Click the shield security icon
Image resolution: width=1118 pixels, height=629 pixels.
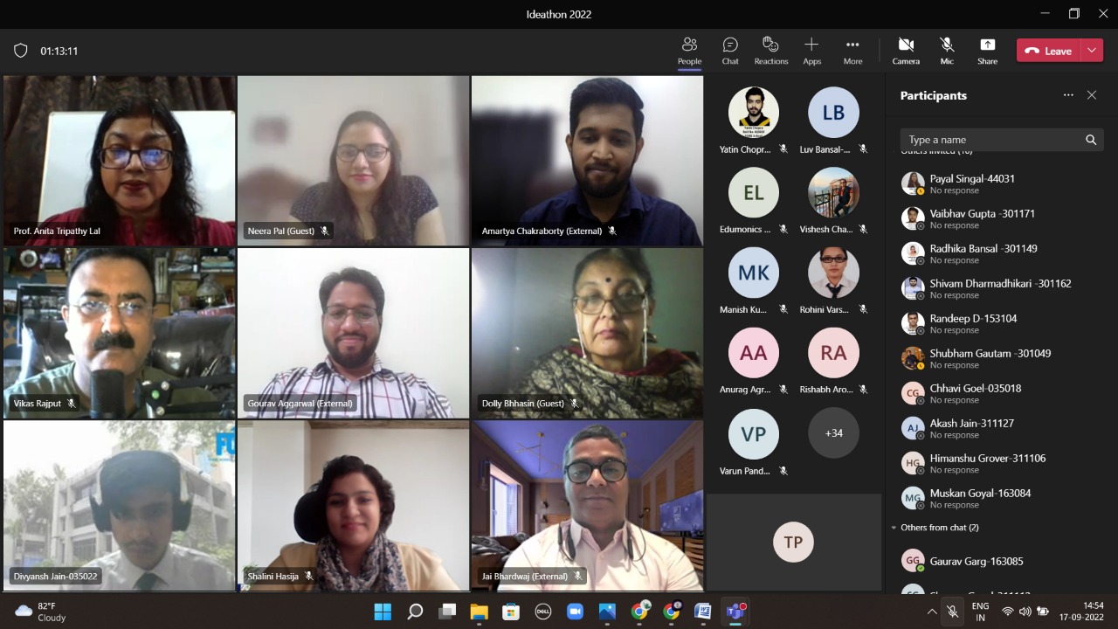(21, 51)
